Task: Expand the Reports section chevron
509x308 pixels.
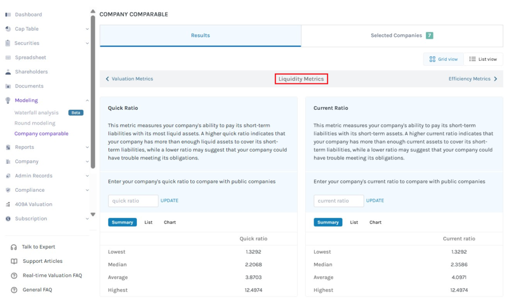Action: [x=87, y=147]
